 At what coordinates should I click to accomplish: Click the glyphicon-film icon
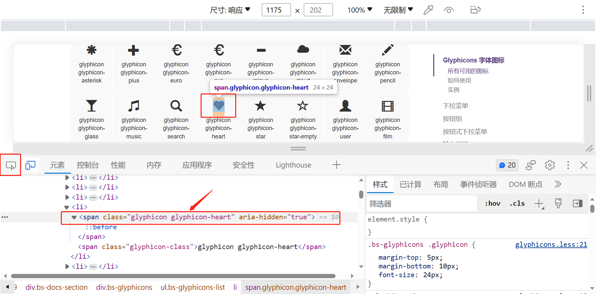(388, 106)
